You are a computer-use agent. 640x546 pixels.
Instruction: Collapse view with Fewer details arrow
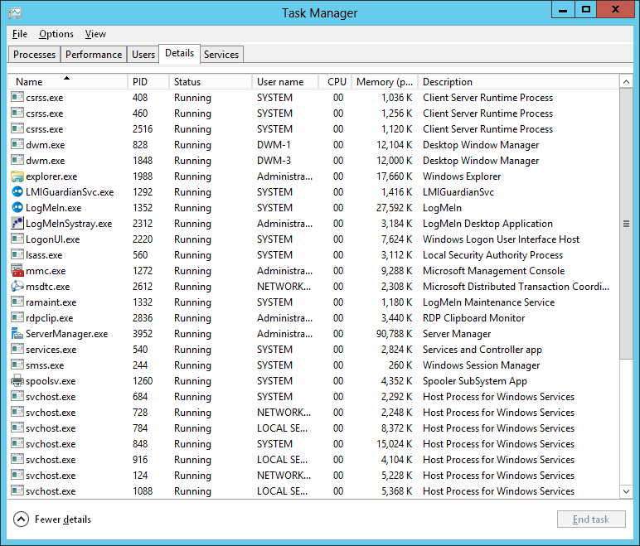click(21, 519)
